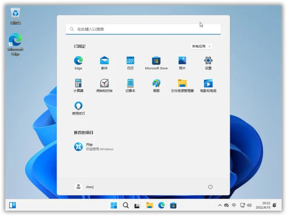Click the Windows Start button on taskbar
This screenshot has height=216, width=287.
pyautogui.click(x=114, y=205)
